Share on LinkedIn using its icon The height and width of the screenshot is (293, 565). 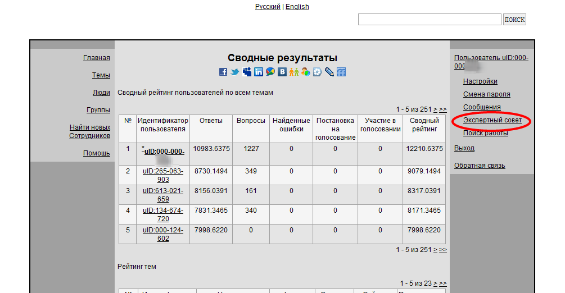tap(259, 72)
